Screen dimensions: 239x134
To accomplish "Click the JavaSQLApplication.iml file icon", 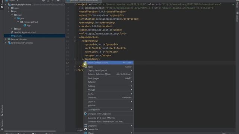I will point(12,32).
